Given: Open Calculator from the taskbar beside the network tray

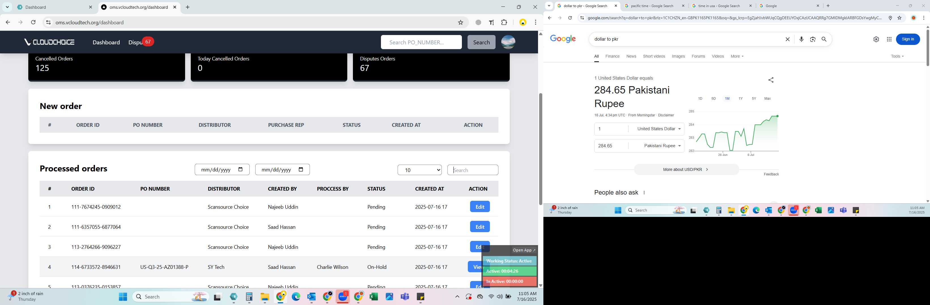Looking at the screenshot, I should click(x=249, y=297).
